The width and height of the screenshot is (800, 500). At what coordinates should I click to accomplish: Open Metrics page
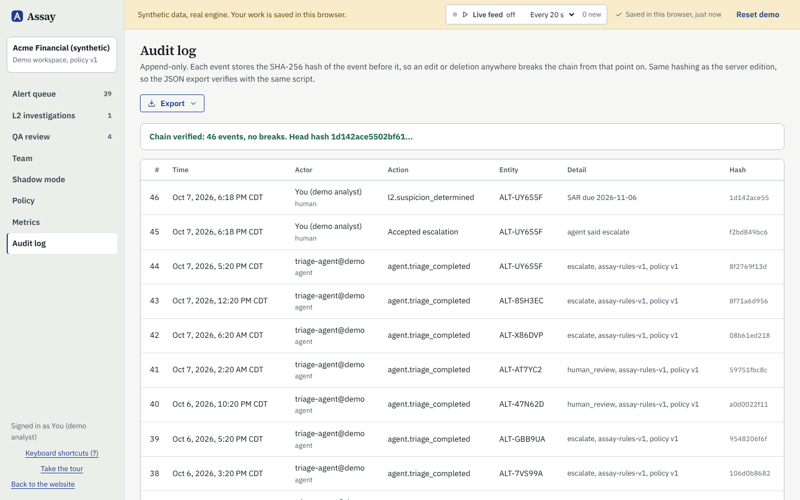tap(62, 222)
